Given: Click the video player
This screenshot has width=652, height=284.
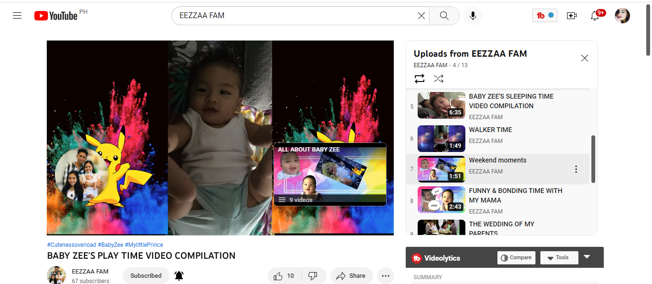Looking at the screenshot, I should click(x=220, y=138).
